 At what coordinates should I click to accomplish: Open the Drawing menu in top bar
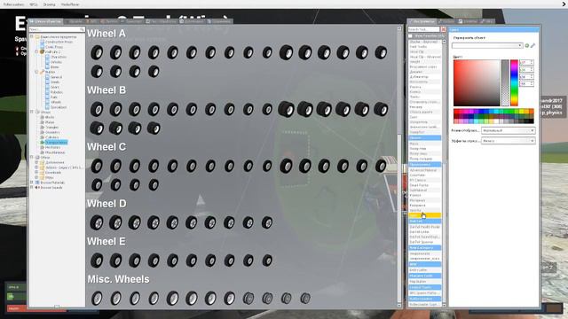click(x=50, y=4)
